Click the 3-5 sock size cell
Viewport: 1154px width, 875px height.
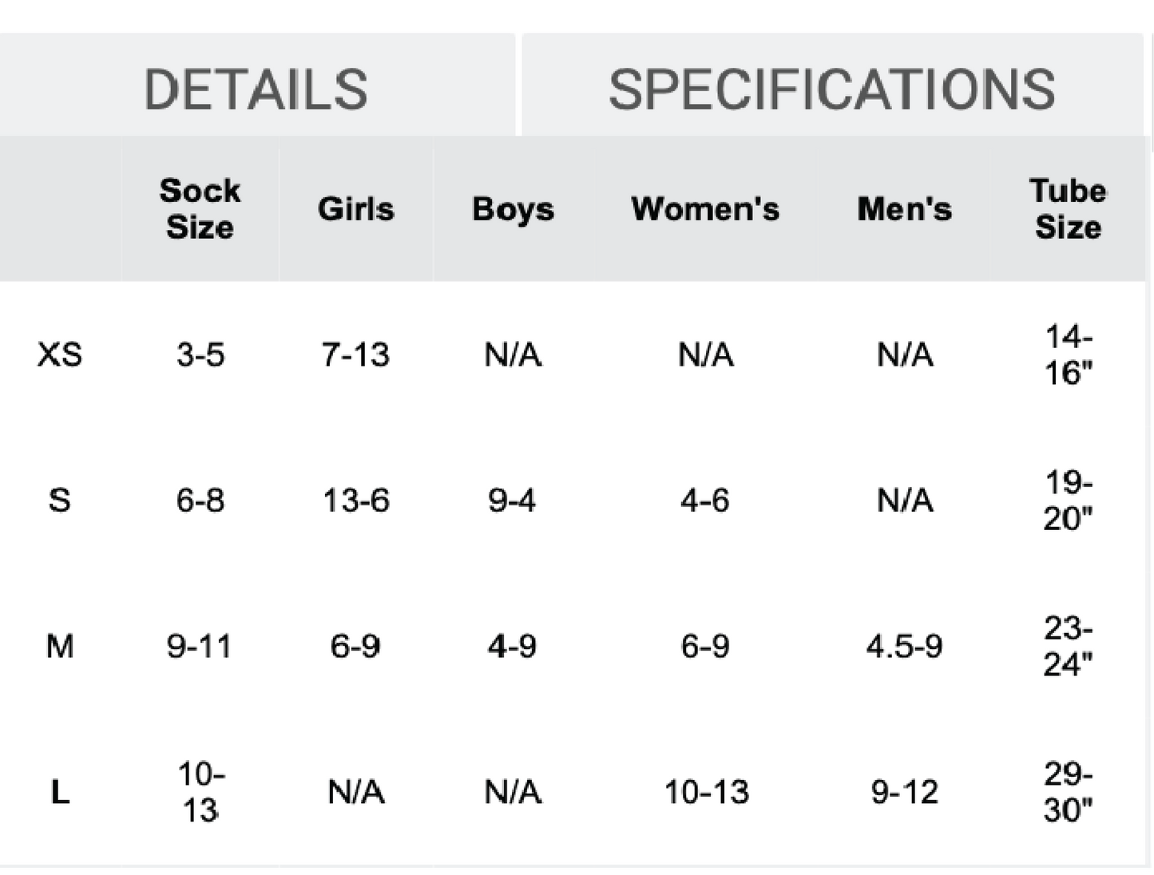point(200,357)
